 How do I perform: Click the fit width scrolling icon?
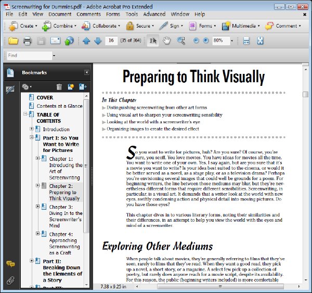pyautogui.click(x=246, y=41)
